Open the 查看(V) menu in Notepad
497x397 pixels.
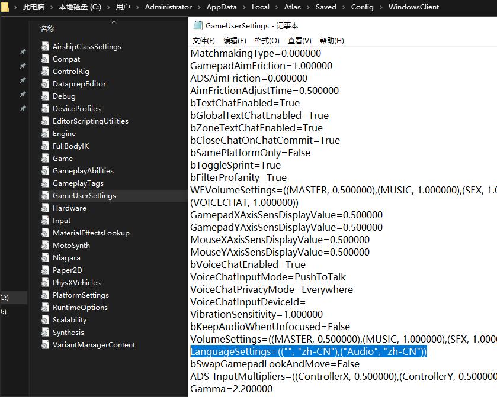coord(300,40)
